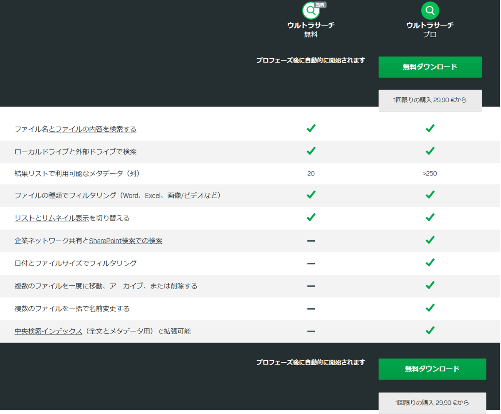Click Pro checkmark for ファイルの種類でフィルタリング row
This screenshot has height=414, width=501.
[x=430, y=195]
